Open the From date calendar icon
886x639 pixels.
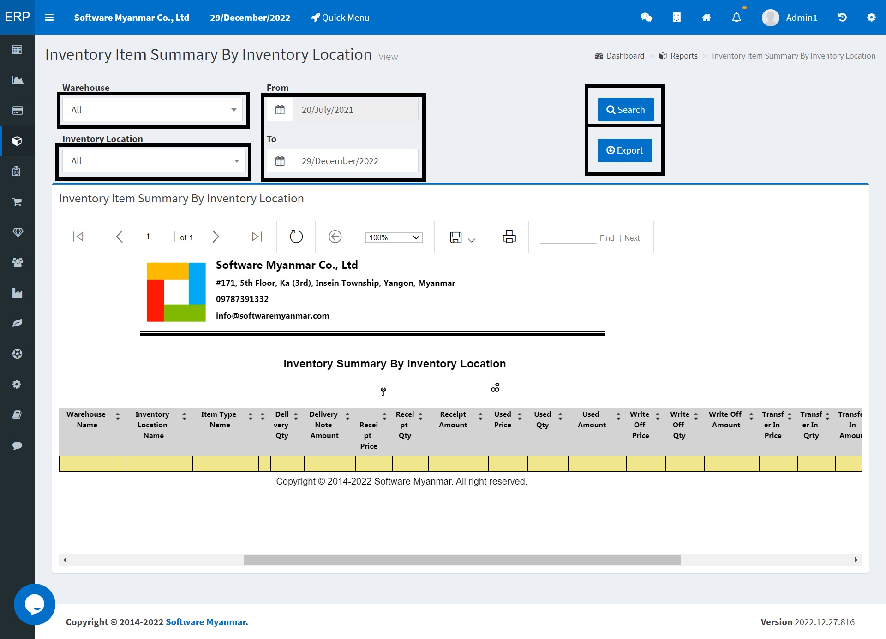[280, 110]
